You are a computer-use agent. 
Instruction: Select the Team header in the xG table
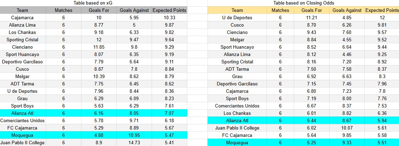pos(22,10)
